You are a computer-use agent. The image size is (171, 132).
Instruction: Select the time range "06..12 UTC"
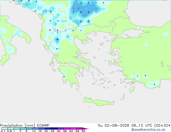click(x=142, y=126)
